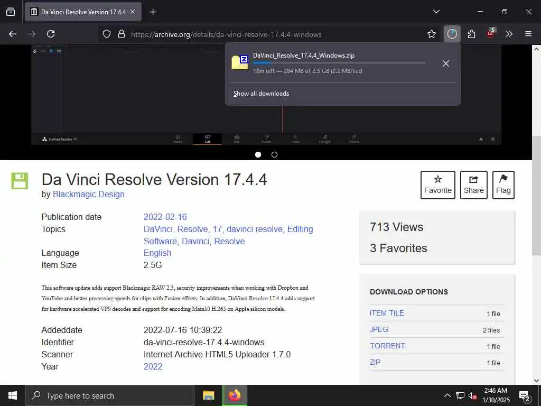Open the notification center icon

(525, 395)
